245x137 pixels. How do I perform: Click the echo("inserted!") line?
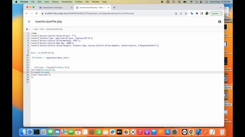(x=41, y=75)
